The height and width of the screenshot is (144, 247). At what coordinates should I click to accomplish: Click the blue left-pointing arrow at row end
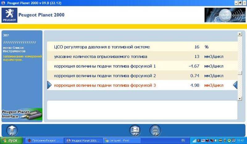(235, 85)
